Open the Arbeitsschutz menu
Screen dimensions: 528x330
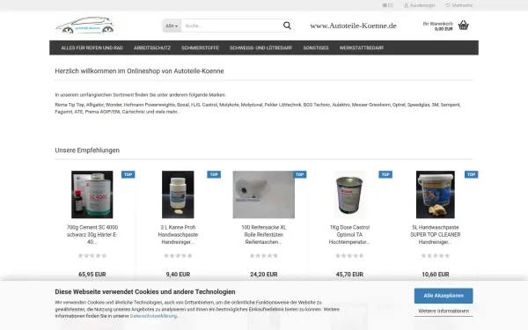(x=152, y=48)
